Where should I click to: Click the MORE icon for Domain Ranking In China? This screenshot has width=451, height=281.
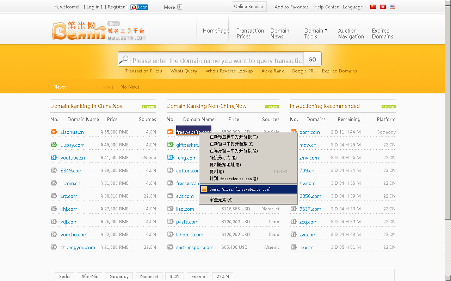click(149, 106)
